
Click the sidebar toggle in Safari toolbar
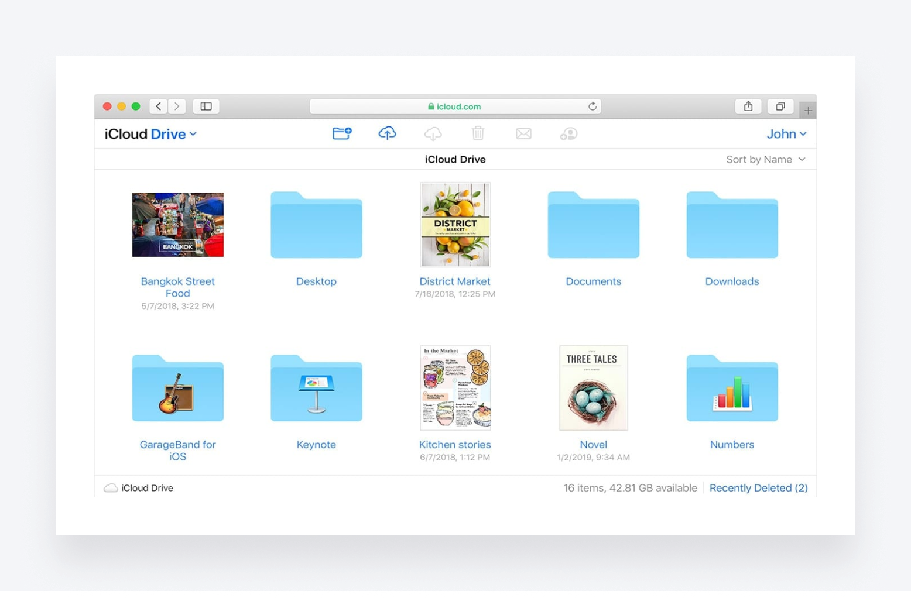[x=206, y=106]
